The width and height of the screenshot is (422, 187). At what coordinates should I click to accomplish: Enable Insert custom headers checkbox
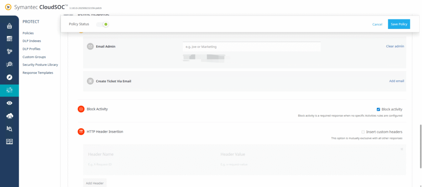(x=363, y=132)
